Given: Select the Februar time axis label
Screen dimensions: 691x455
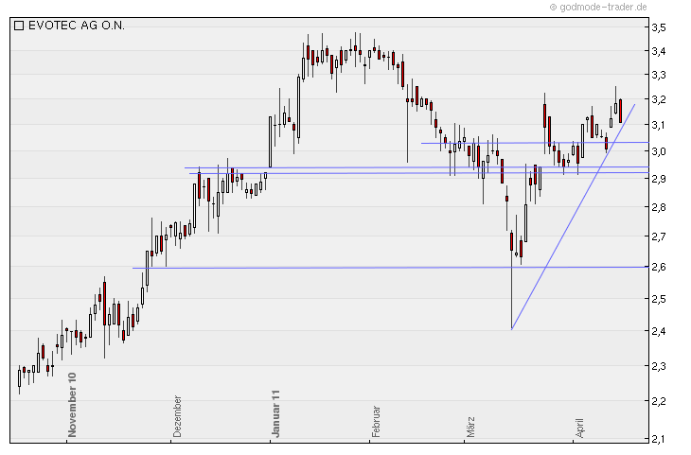Looking at the screenshot, I should (375, 422).
